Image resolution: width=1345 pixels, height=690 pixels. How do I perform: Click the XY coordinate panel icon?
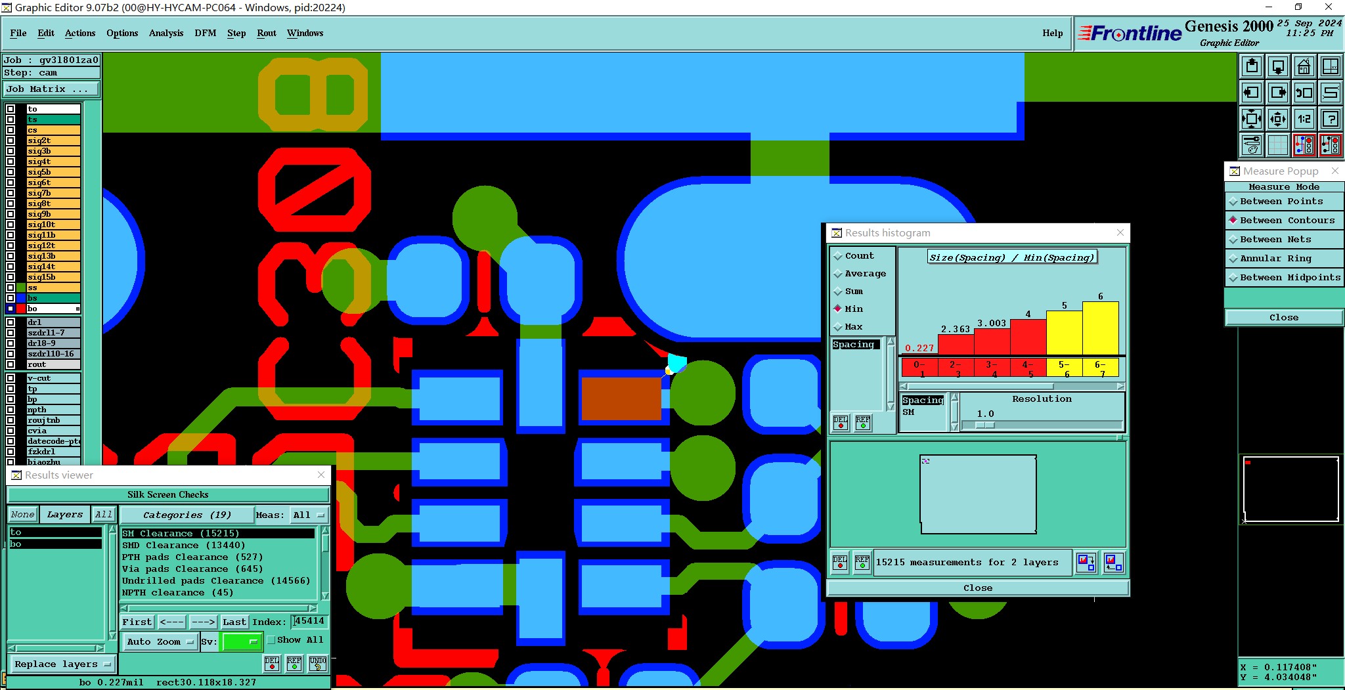tap(1331, 66)
